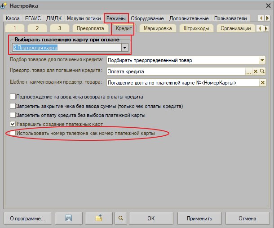Click the magnifier icon in Оплата кредита field
Image resolution: width=274 pixels, height=228 pixels.
click(x=262, y=71)
